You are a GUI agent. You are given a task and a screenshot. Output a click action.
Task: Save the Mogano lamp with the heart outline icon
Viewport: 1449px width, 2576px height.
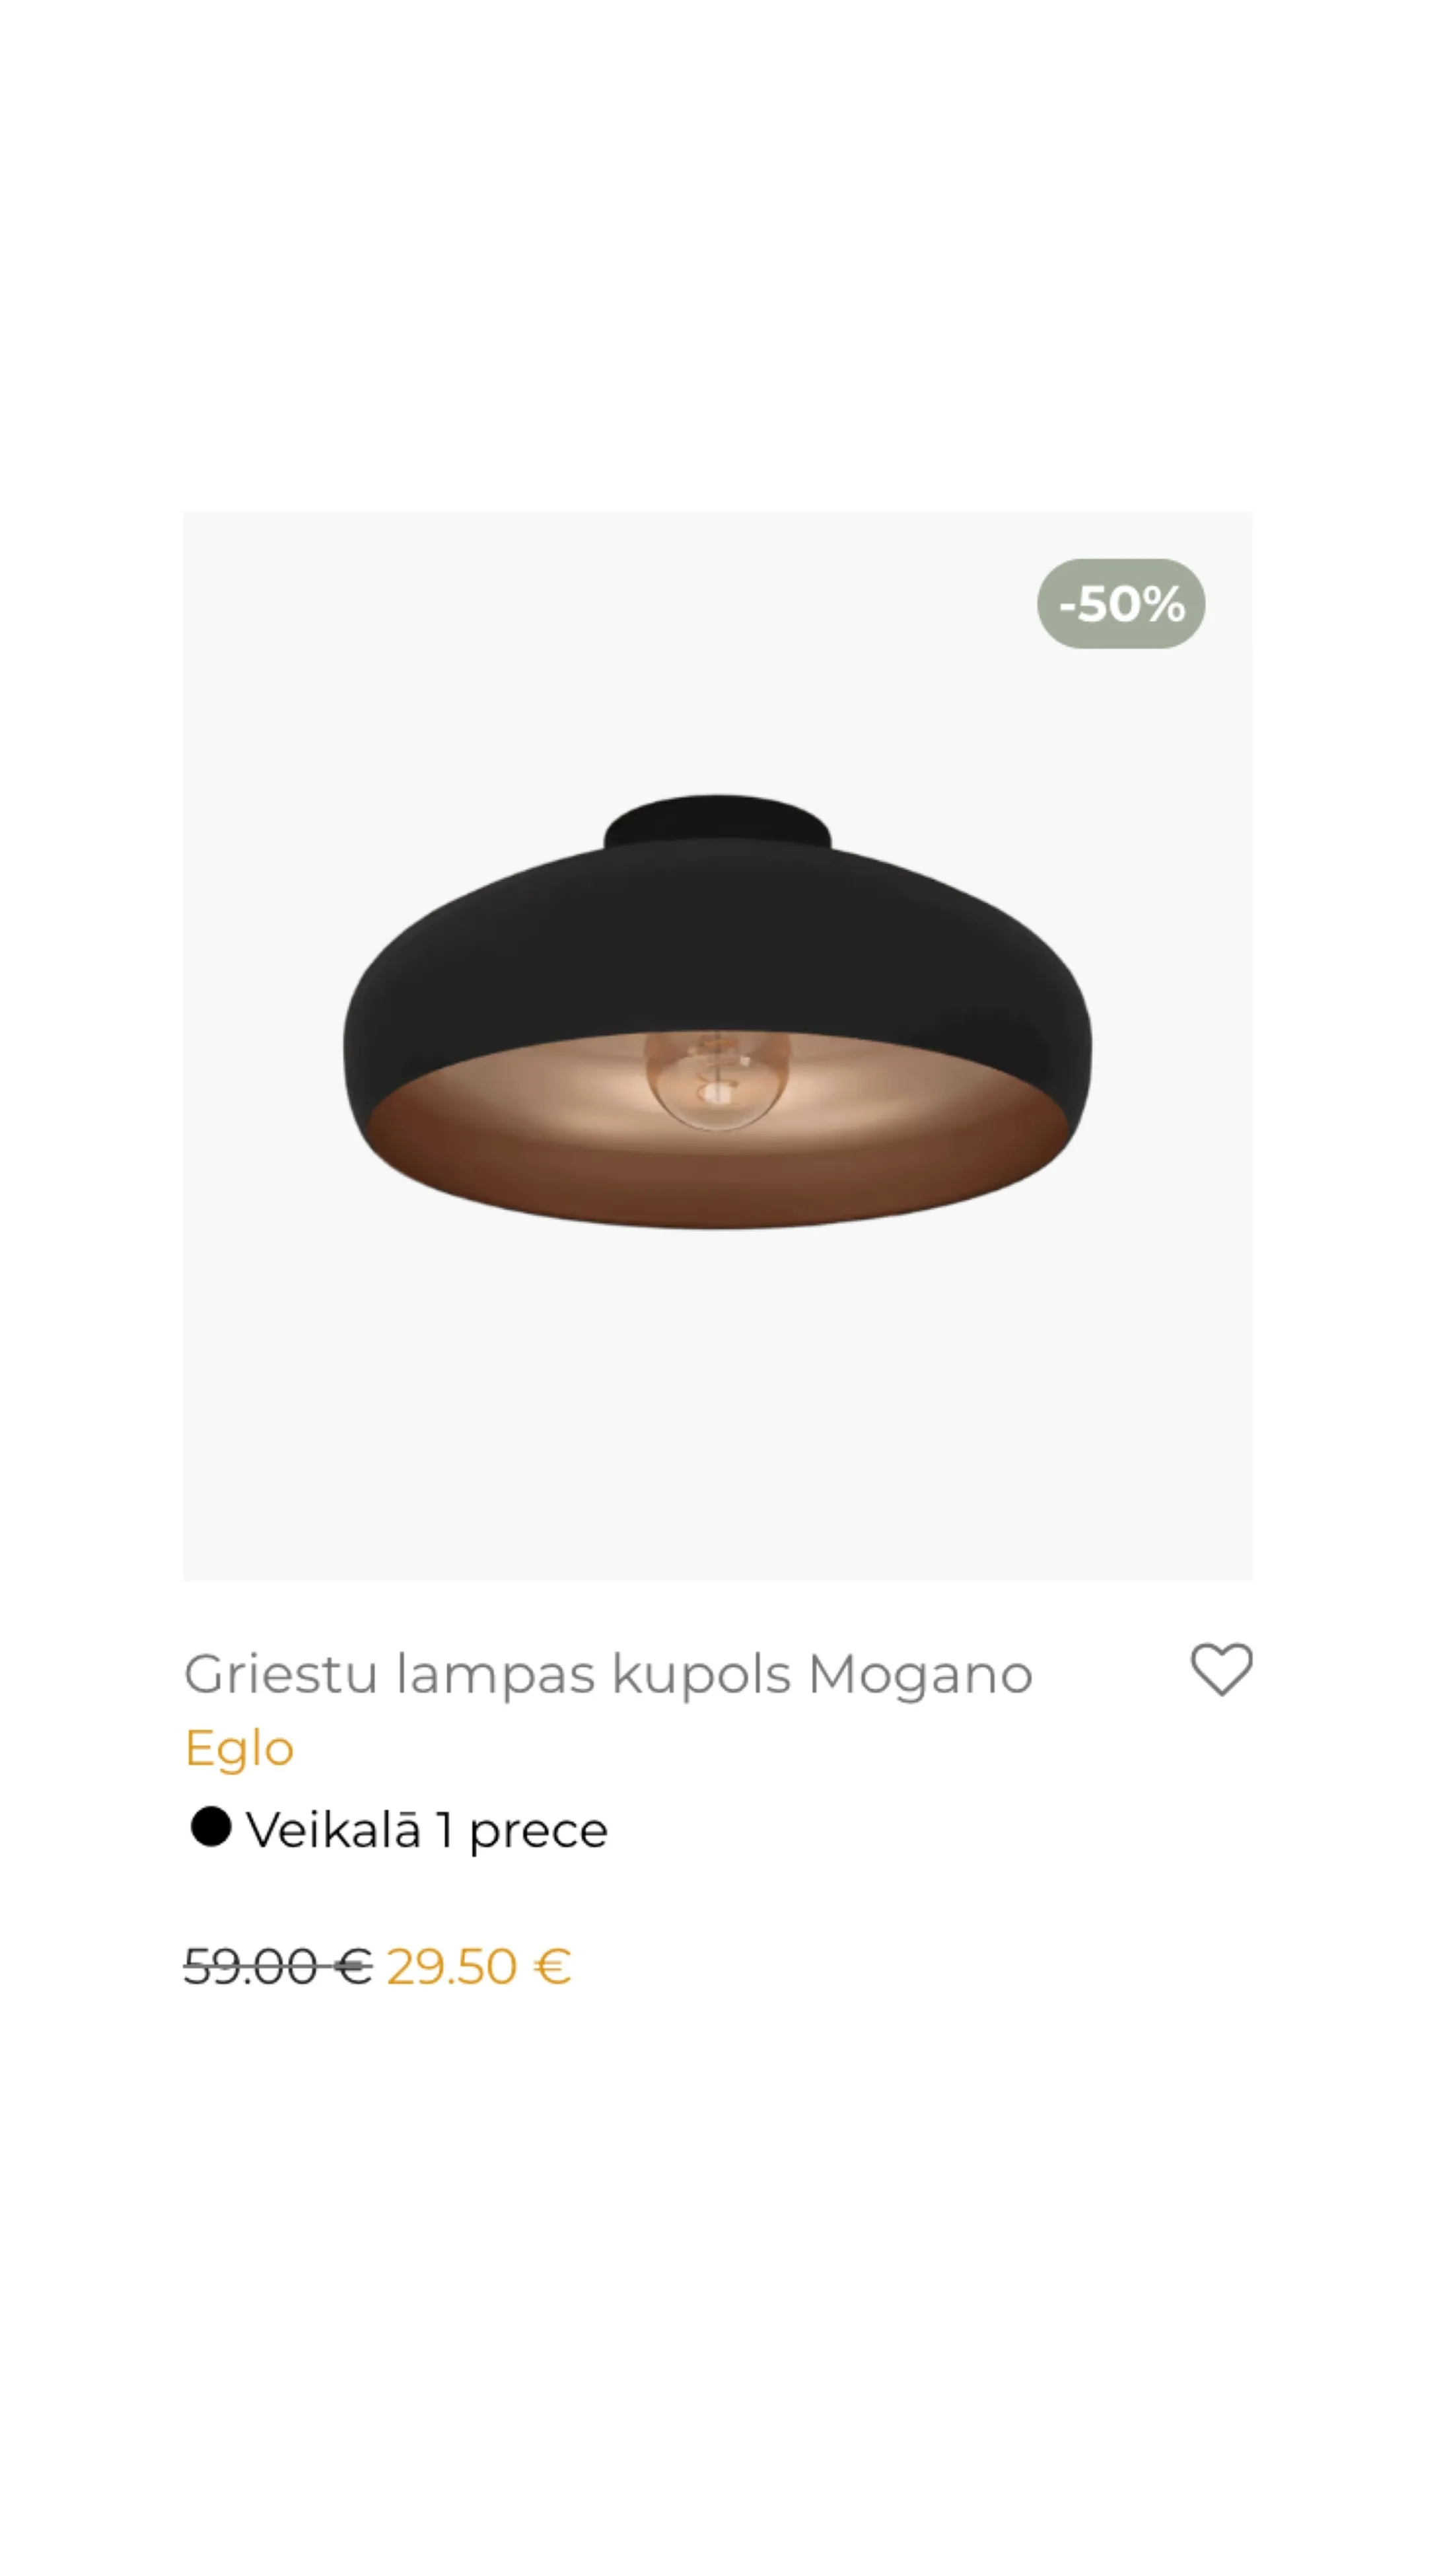click(1221, 1669)
